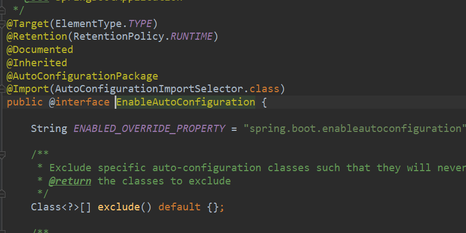The image size is (466, 233).
Task: Click fold end marker beside exclude Javadoc closing
Action: pyautogui.click(x=2, y=194)
